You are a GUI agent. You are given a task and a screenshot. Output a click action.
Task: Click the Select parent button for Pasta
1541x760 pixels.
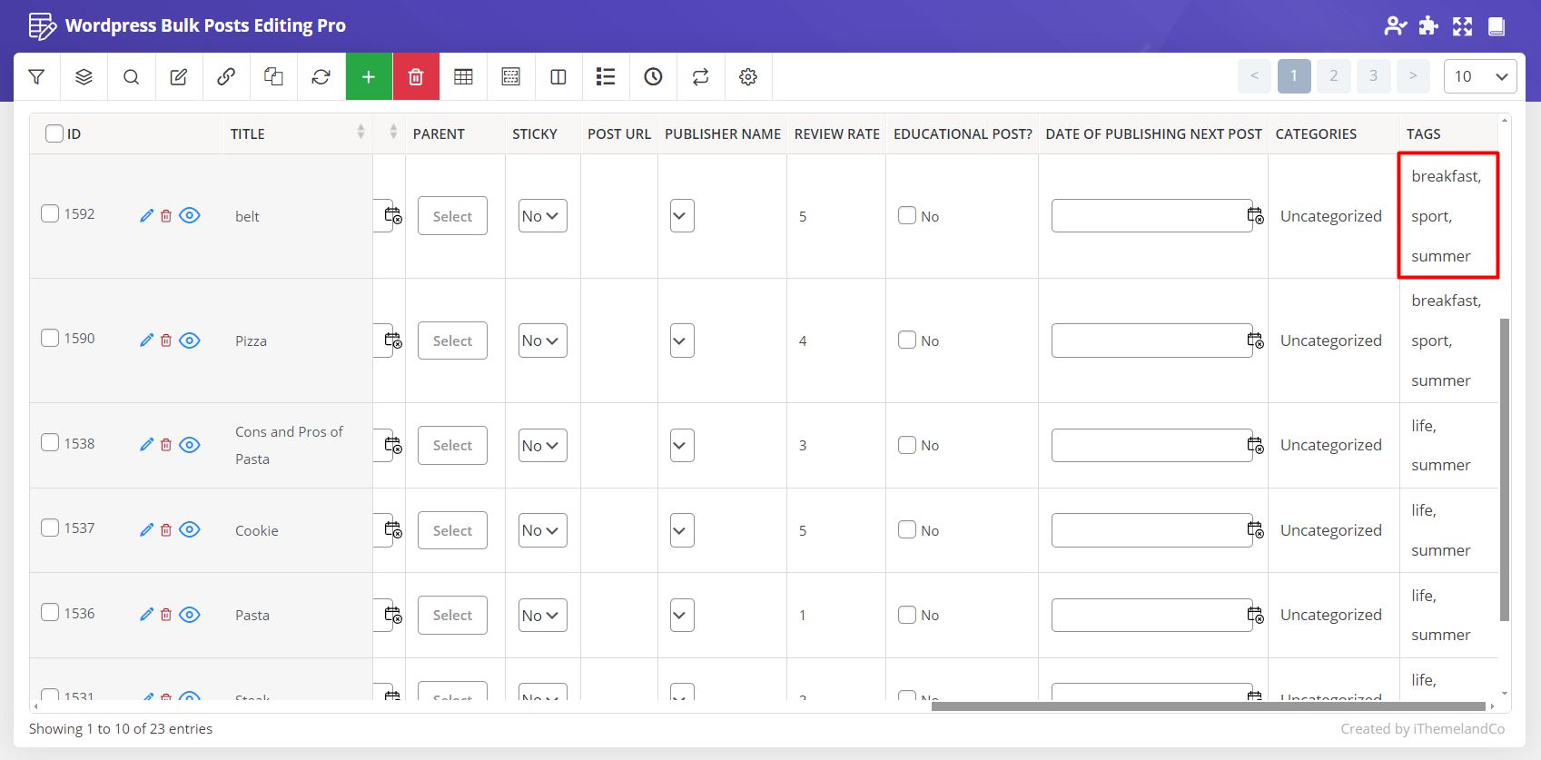[x=452, y=615]
